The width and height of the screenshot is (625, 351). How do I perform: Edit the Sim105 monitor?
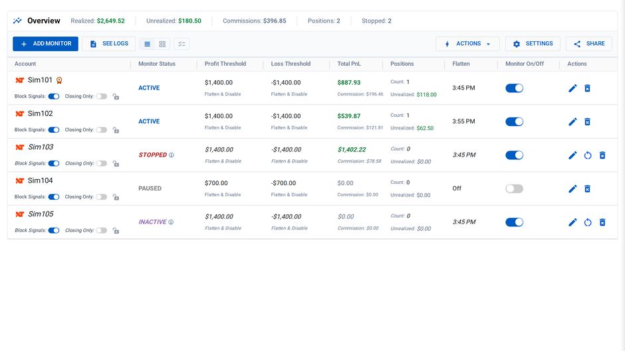pos(572,222)
